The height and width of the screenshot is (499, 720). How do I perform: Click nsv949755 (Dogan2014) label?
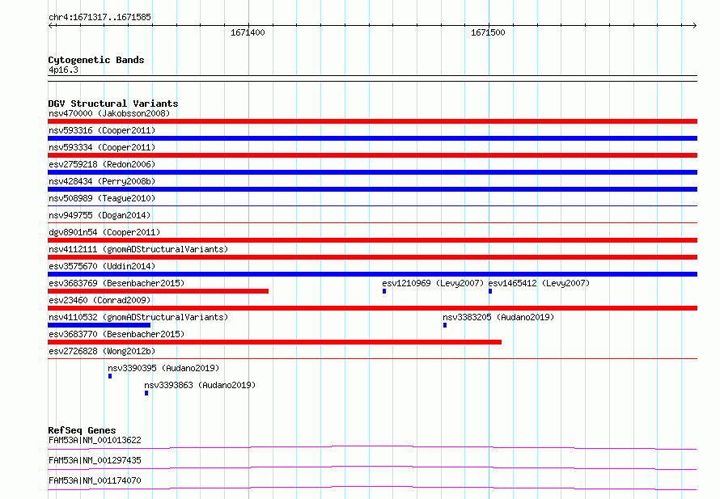pos(100,215)
